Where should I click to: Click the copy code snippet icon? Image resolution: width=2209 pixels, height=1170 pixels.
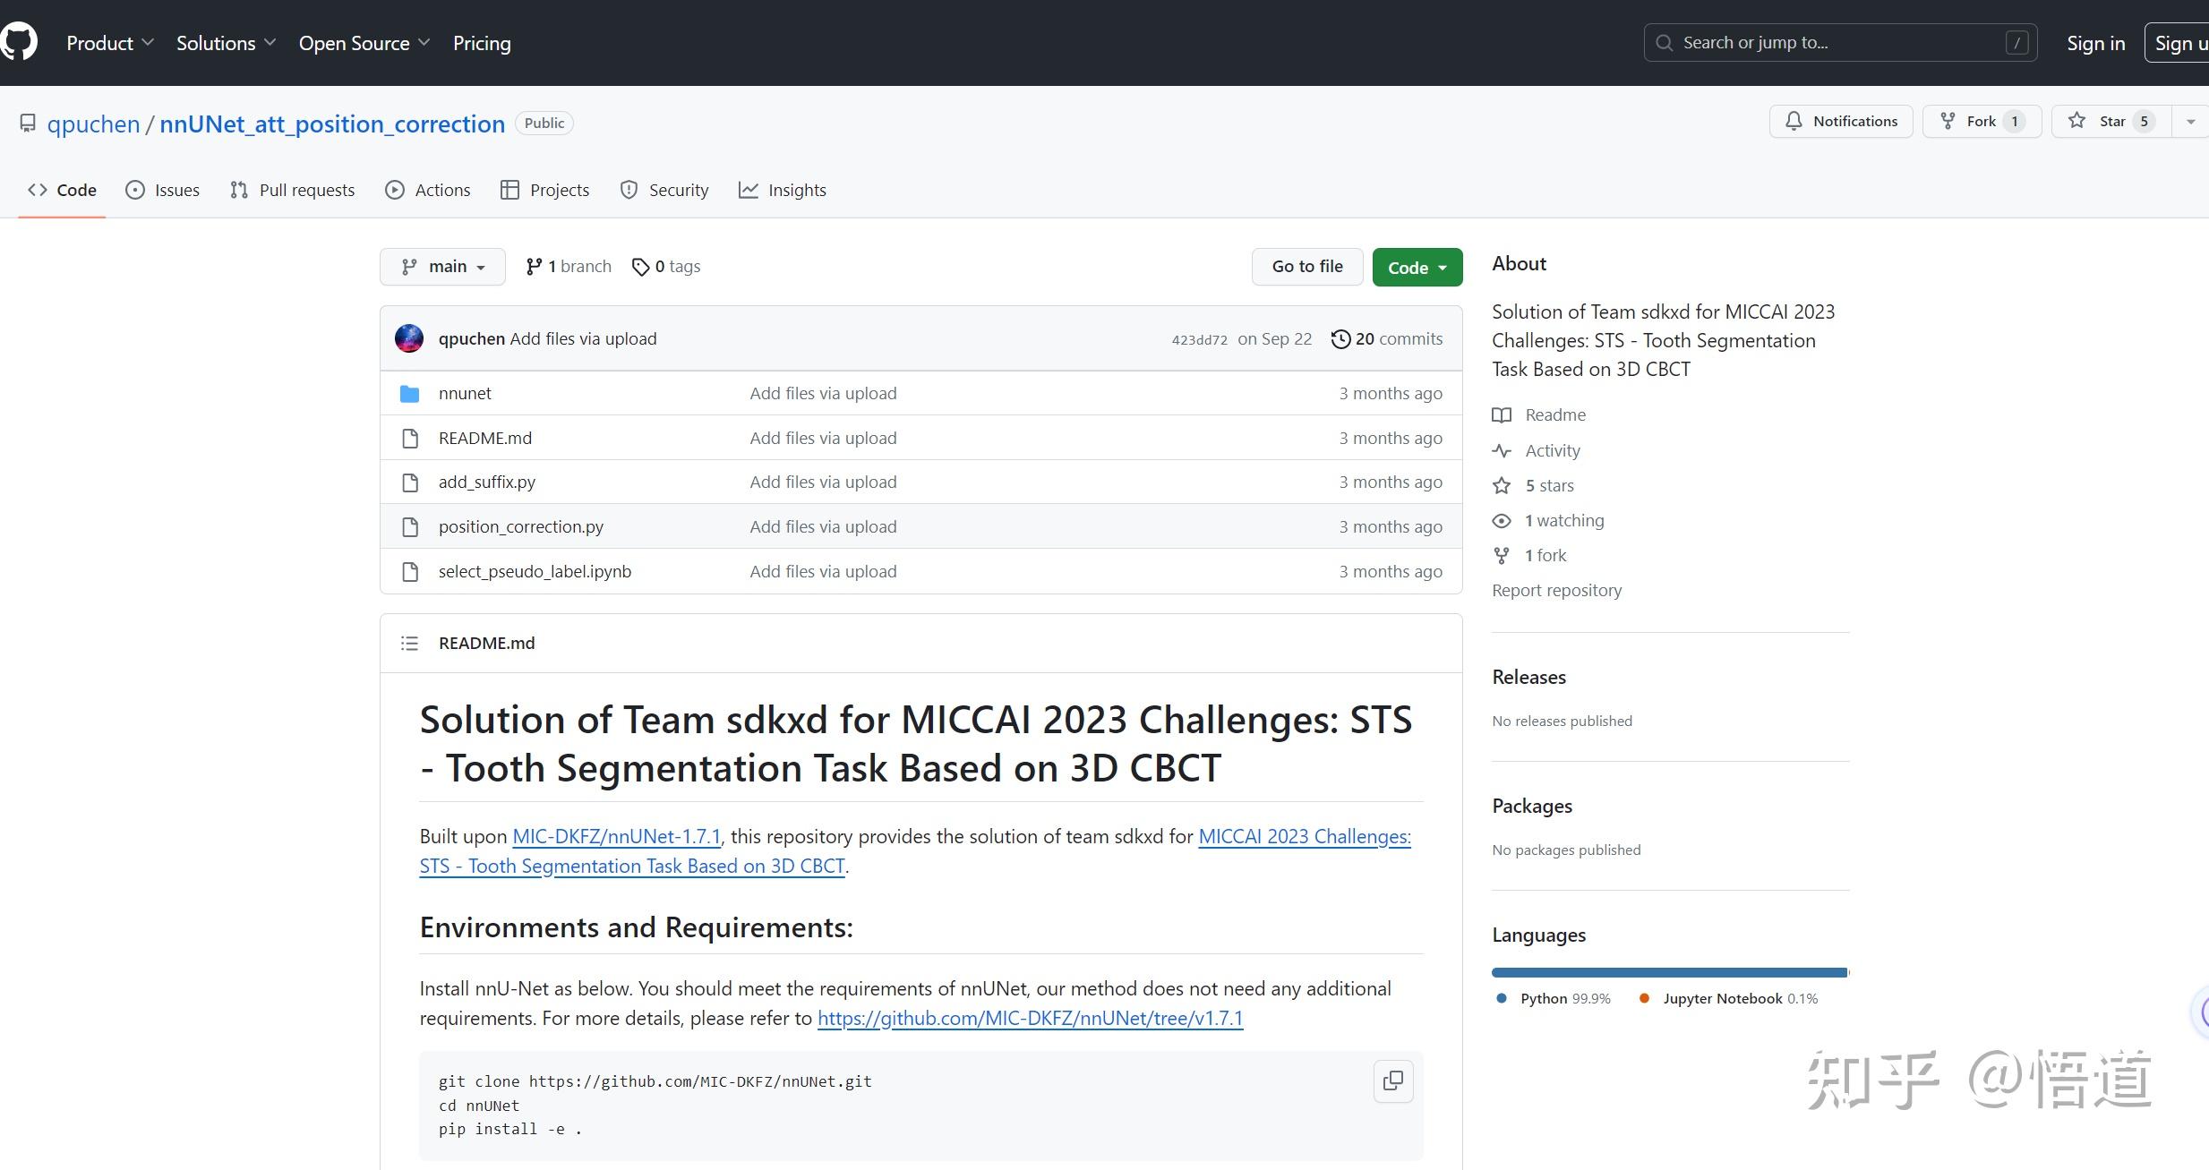tap(1392, 1081)
